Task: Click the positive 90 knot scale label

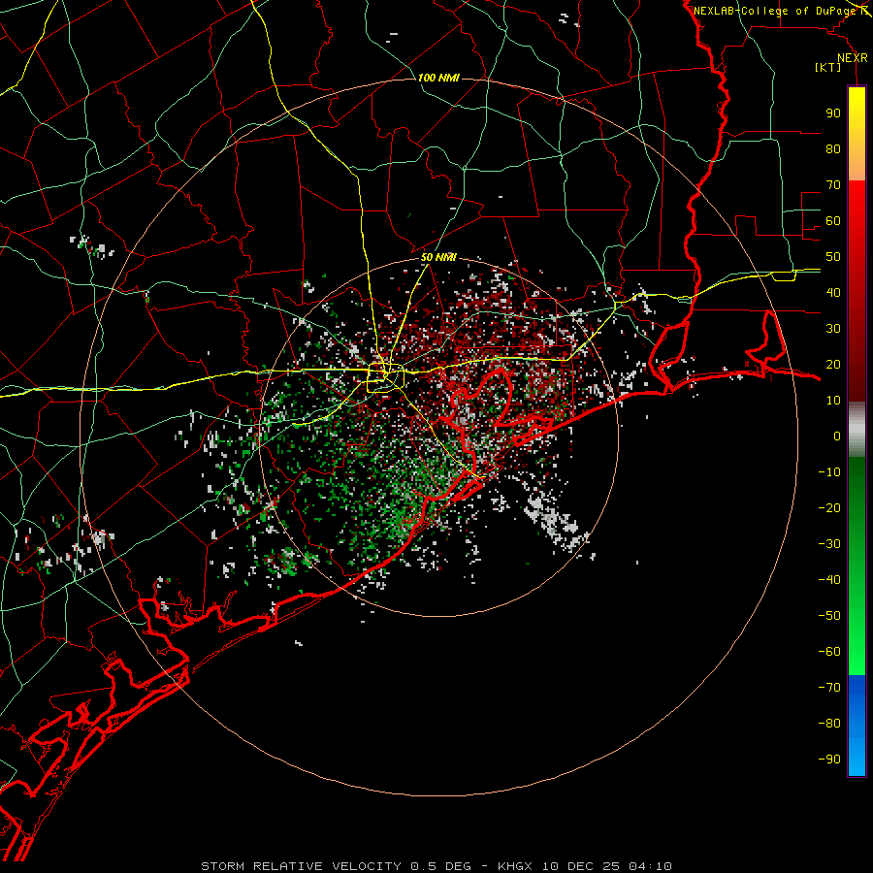Action: click(833, 113)
